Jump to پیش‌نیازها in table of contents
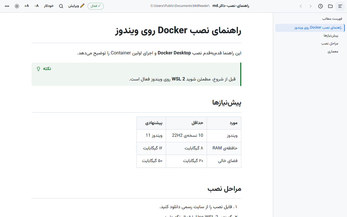Screen dimensions: 347x217 point(331,36)
